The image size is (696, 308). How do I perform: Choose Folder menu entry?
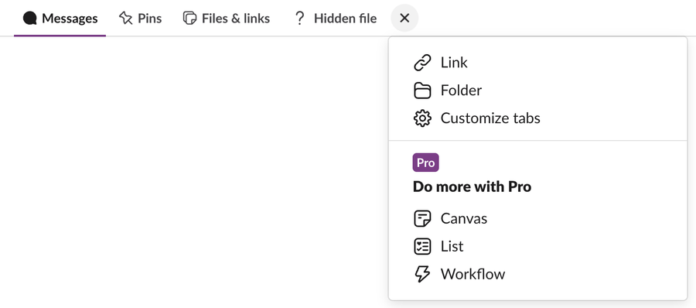pos(538,91)
